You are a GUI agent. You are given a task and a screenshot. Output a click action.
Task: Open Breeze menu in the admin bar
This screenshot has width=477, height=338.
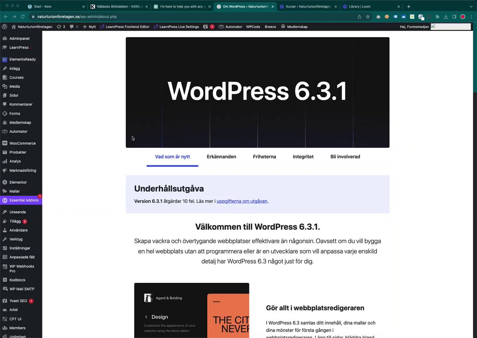pos(271,27)
